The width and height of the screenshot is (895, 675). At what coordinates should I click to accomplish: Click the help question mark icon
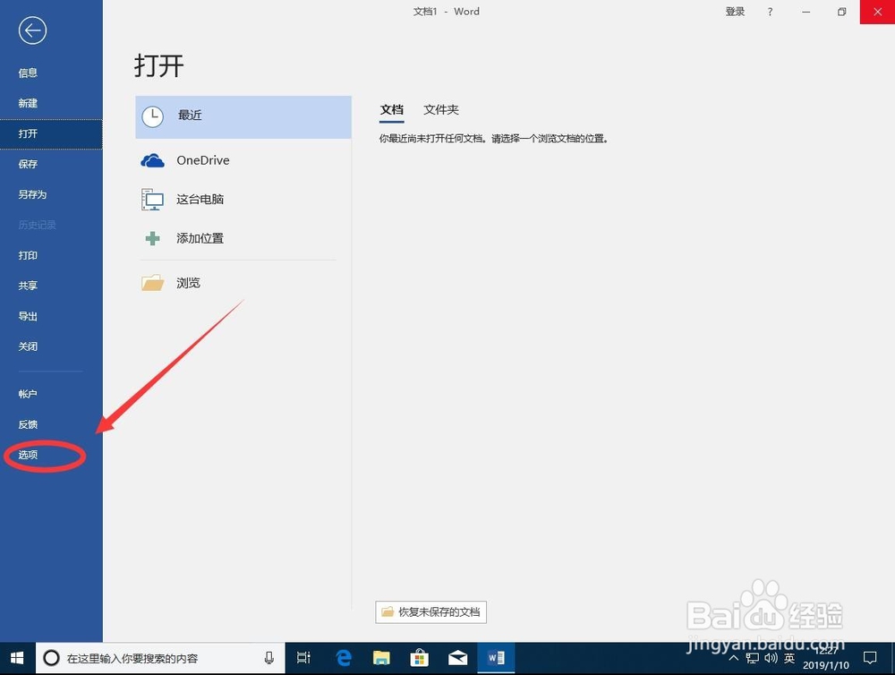(770, 12)
